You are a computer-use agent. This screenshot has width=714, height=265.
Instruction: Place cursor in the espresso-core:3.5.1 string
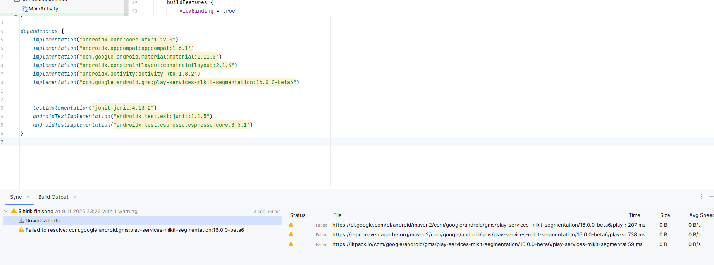(x=182, y=125)
